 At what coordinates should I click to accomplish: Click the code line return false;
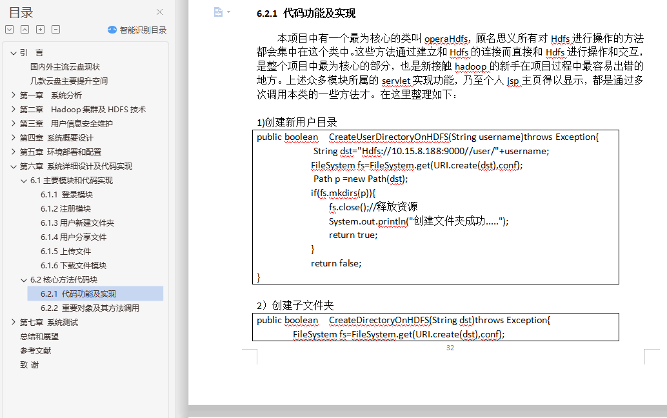[x=336, y=263]
